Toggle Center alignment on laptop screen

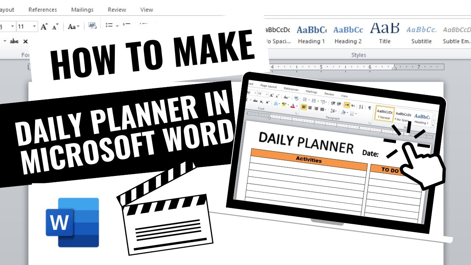(310, 107)
